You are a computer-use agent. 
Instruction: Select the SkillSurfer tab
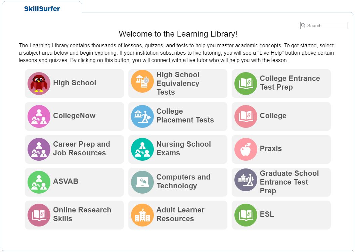[42, 9]
